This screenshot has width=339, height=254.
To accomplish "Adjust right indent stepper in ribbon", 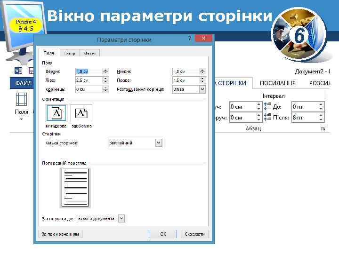I will coord(259,118).
